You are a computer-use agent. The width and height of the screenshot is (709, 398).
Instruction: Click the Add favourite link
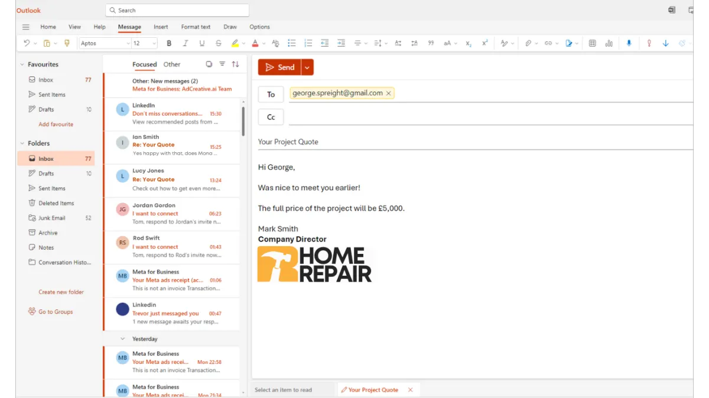[x=56, y=125]
